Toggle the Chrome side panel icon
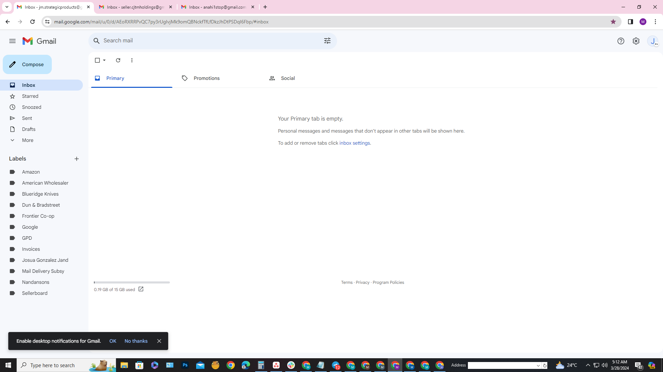This screenshot has width=663, height=372. [x=631, y=22]
